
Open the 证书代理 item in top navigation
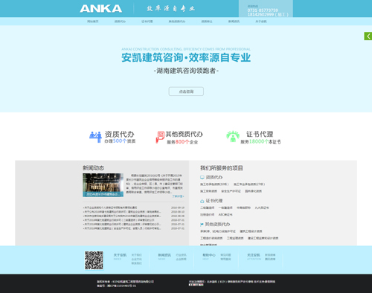click(x=147, y=22)
